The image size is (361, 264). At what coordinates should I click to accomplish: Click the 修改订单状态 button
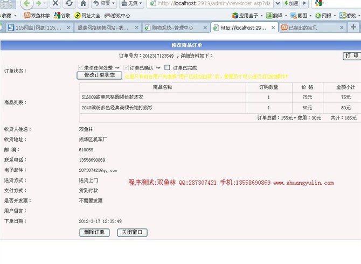click(x=100, y=75)
